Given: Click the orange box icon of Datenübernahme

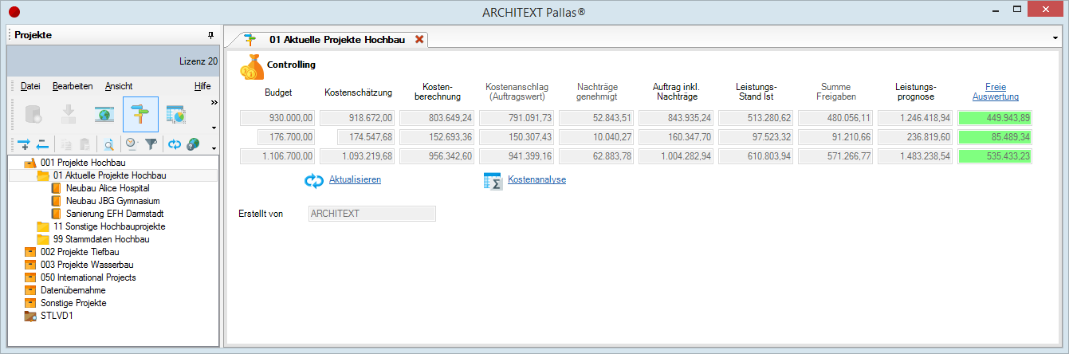Looking at the screenshot, I should 30,290.
